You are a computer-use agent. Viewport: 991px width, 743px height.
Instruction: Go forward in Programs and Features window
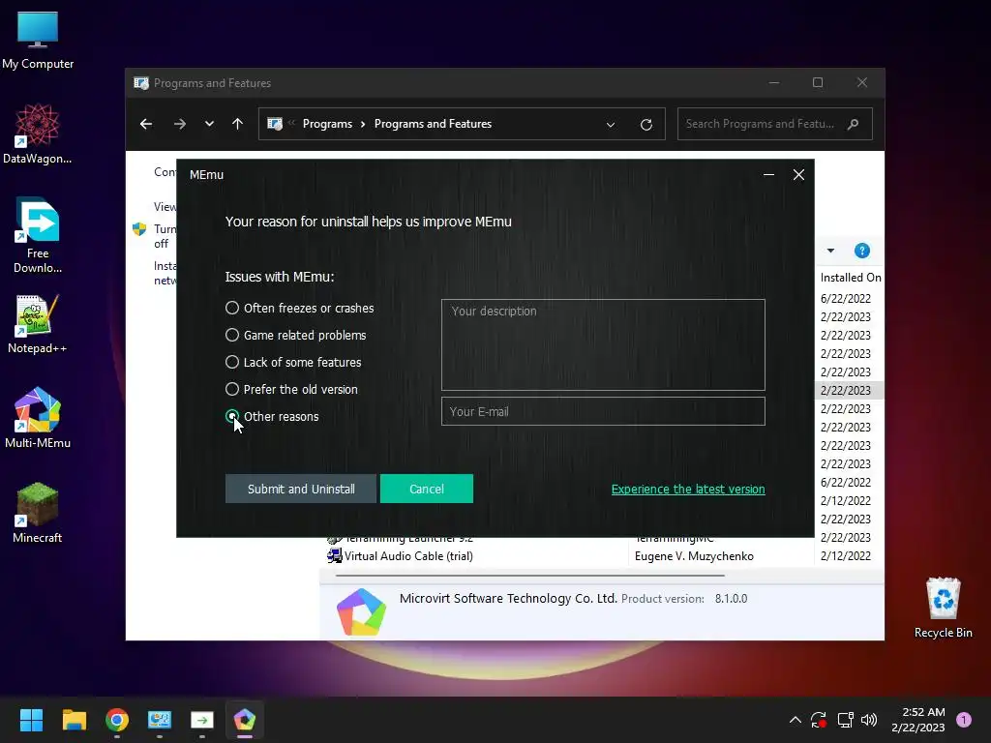pos(180,124)
